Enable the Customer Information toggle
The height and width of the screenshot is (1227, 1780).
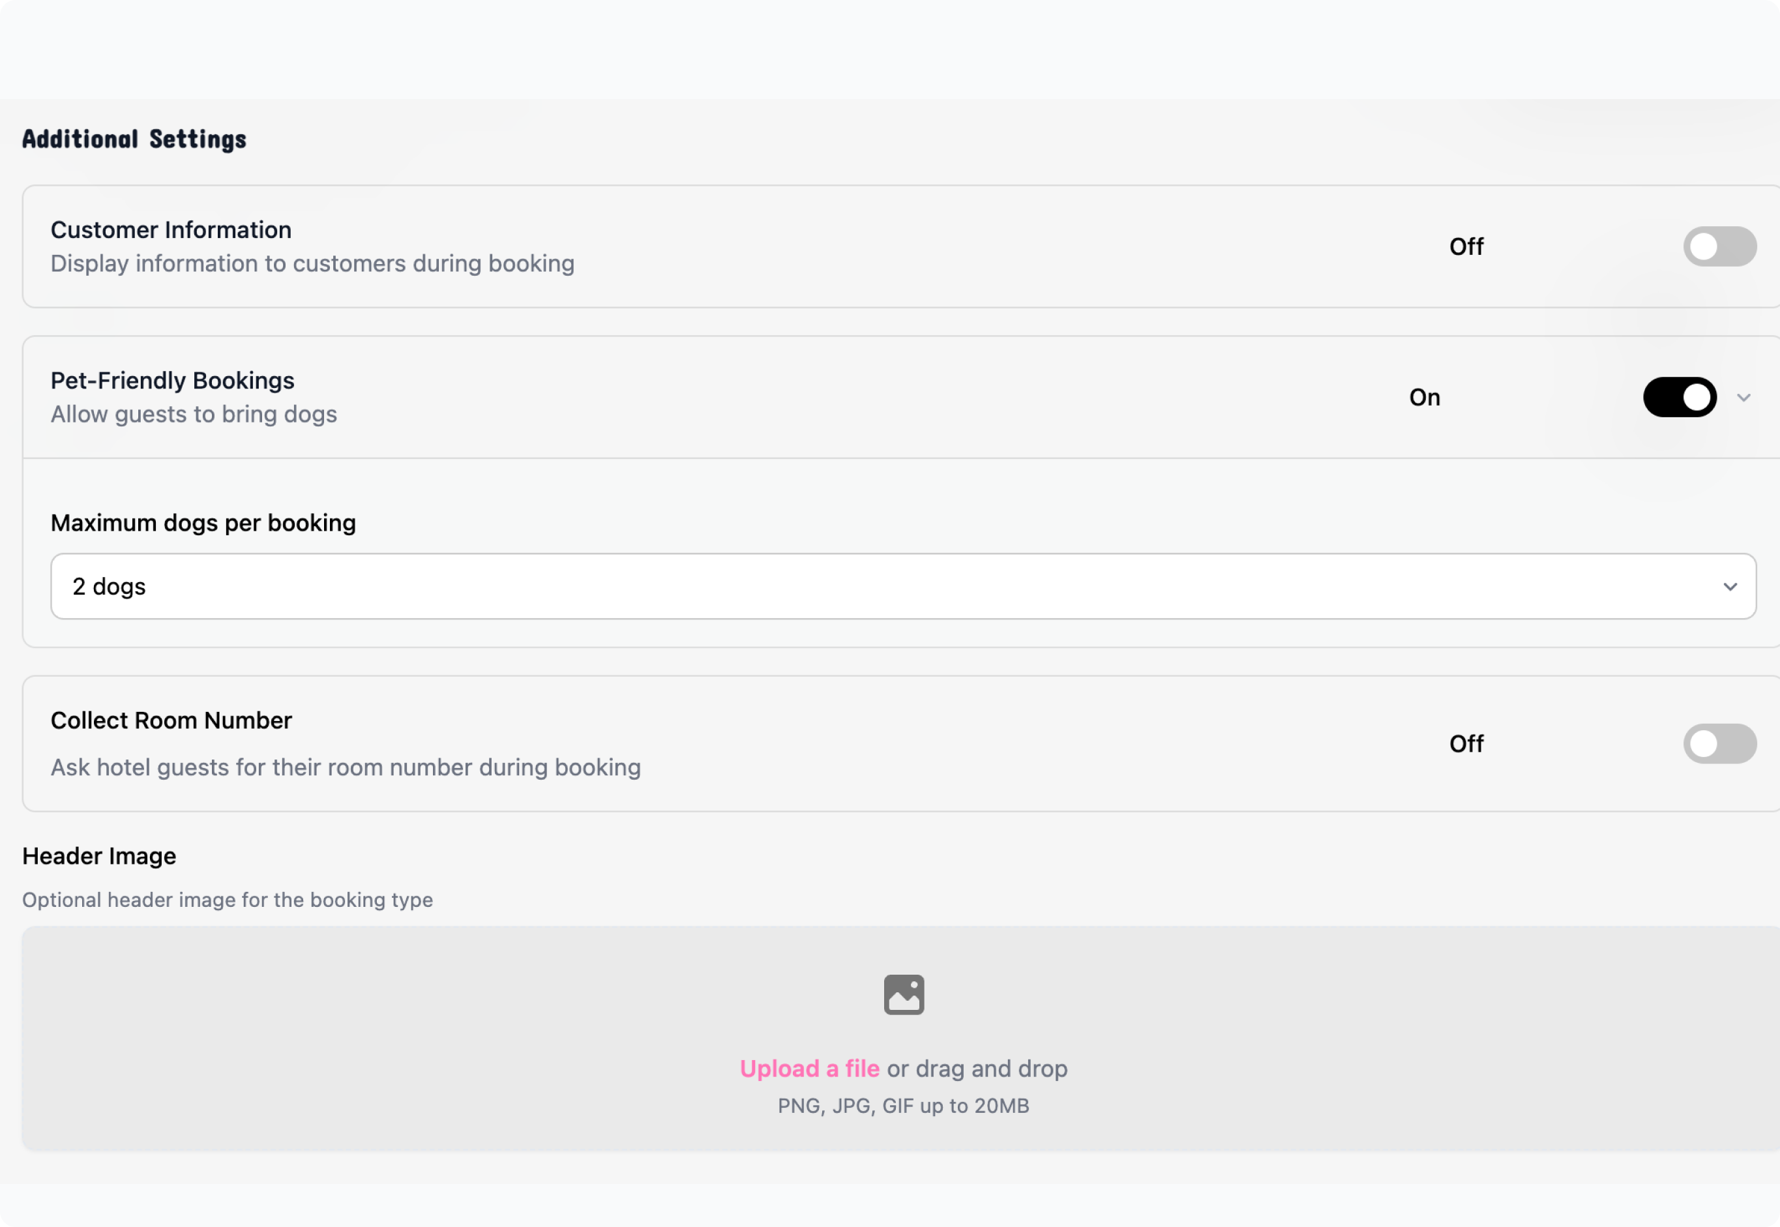point(1719,247)
